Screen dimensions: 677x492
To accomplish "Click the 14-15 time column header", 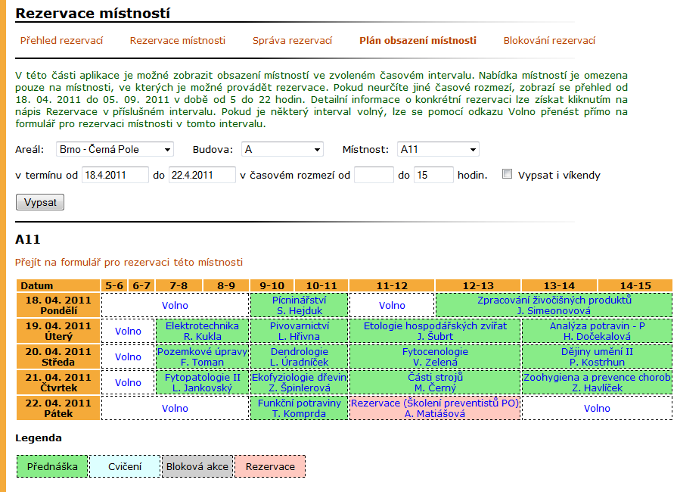I will pos(635,285).
